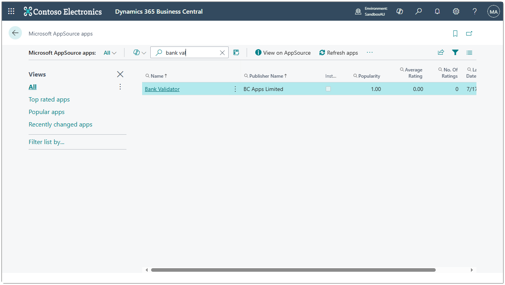The width and height of the screenshot is (505, 285).
Task: Sort by Publisher Name column header
Action: coord(266,76)
